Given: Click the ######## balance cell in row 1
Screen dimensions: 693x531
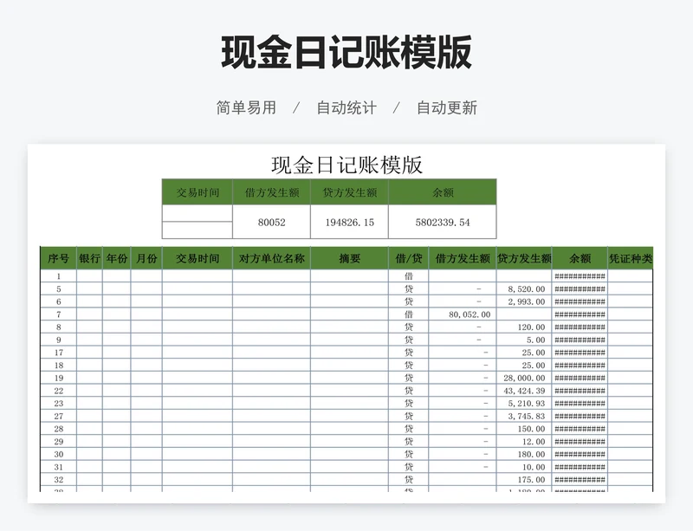Looking at the screenshot, I should (580, 276).
